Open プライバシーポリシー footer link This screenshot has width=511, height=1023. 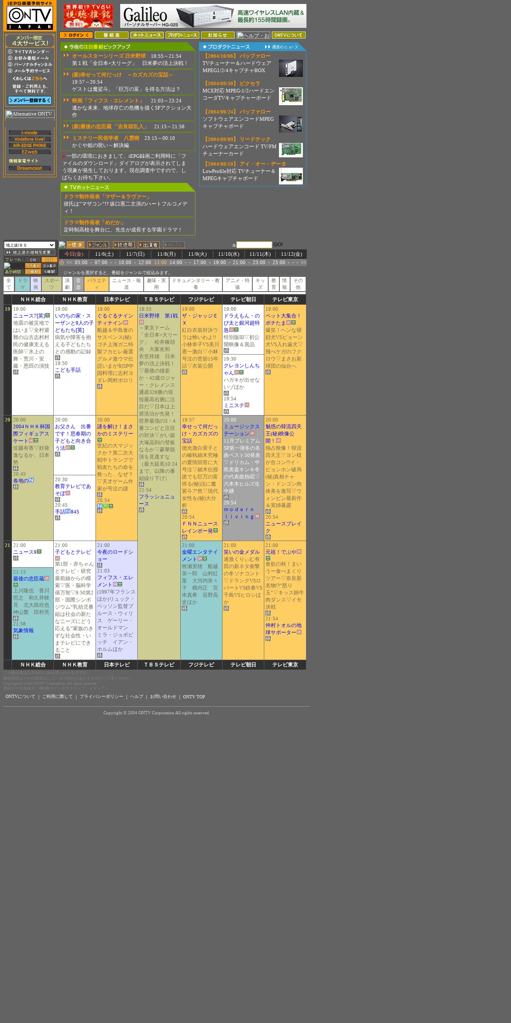(x=101, y=697)
